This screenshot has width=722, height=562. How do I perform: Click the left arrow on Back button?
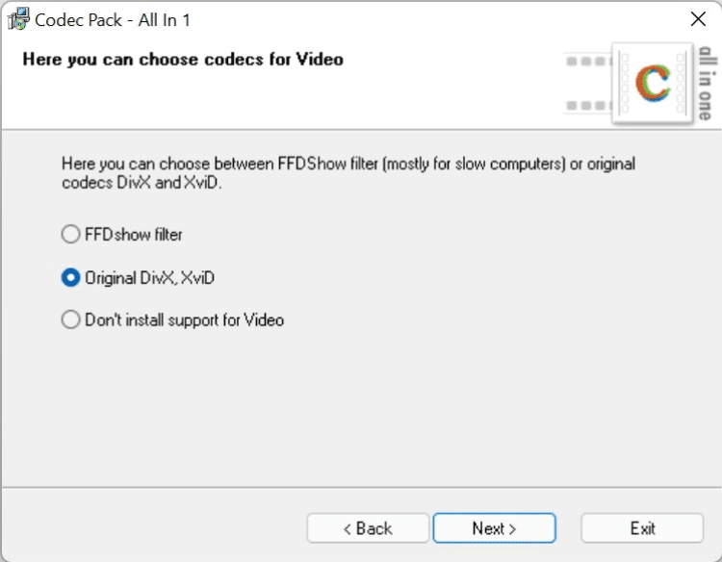coord(348,528)
